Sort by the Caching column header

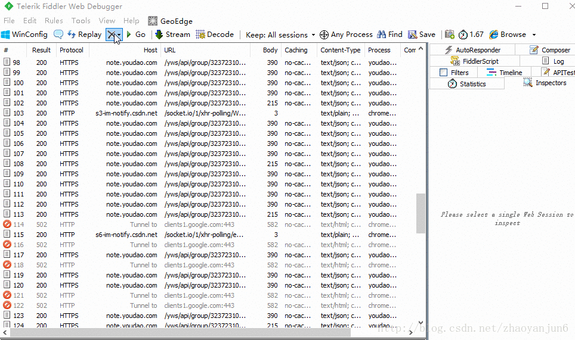click(299, 50)
